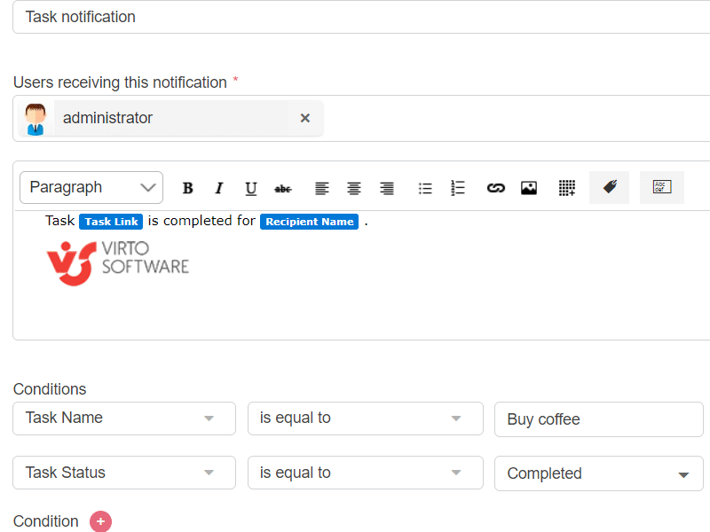This screenshot has width=710, height=532.
Task: Click the Buy coffee value field
Action: click(599, 419)
